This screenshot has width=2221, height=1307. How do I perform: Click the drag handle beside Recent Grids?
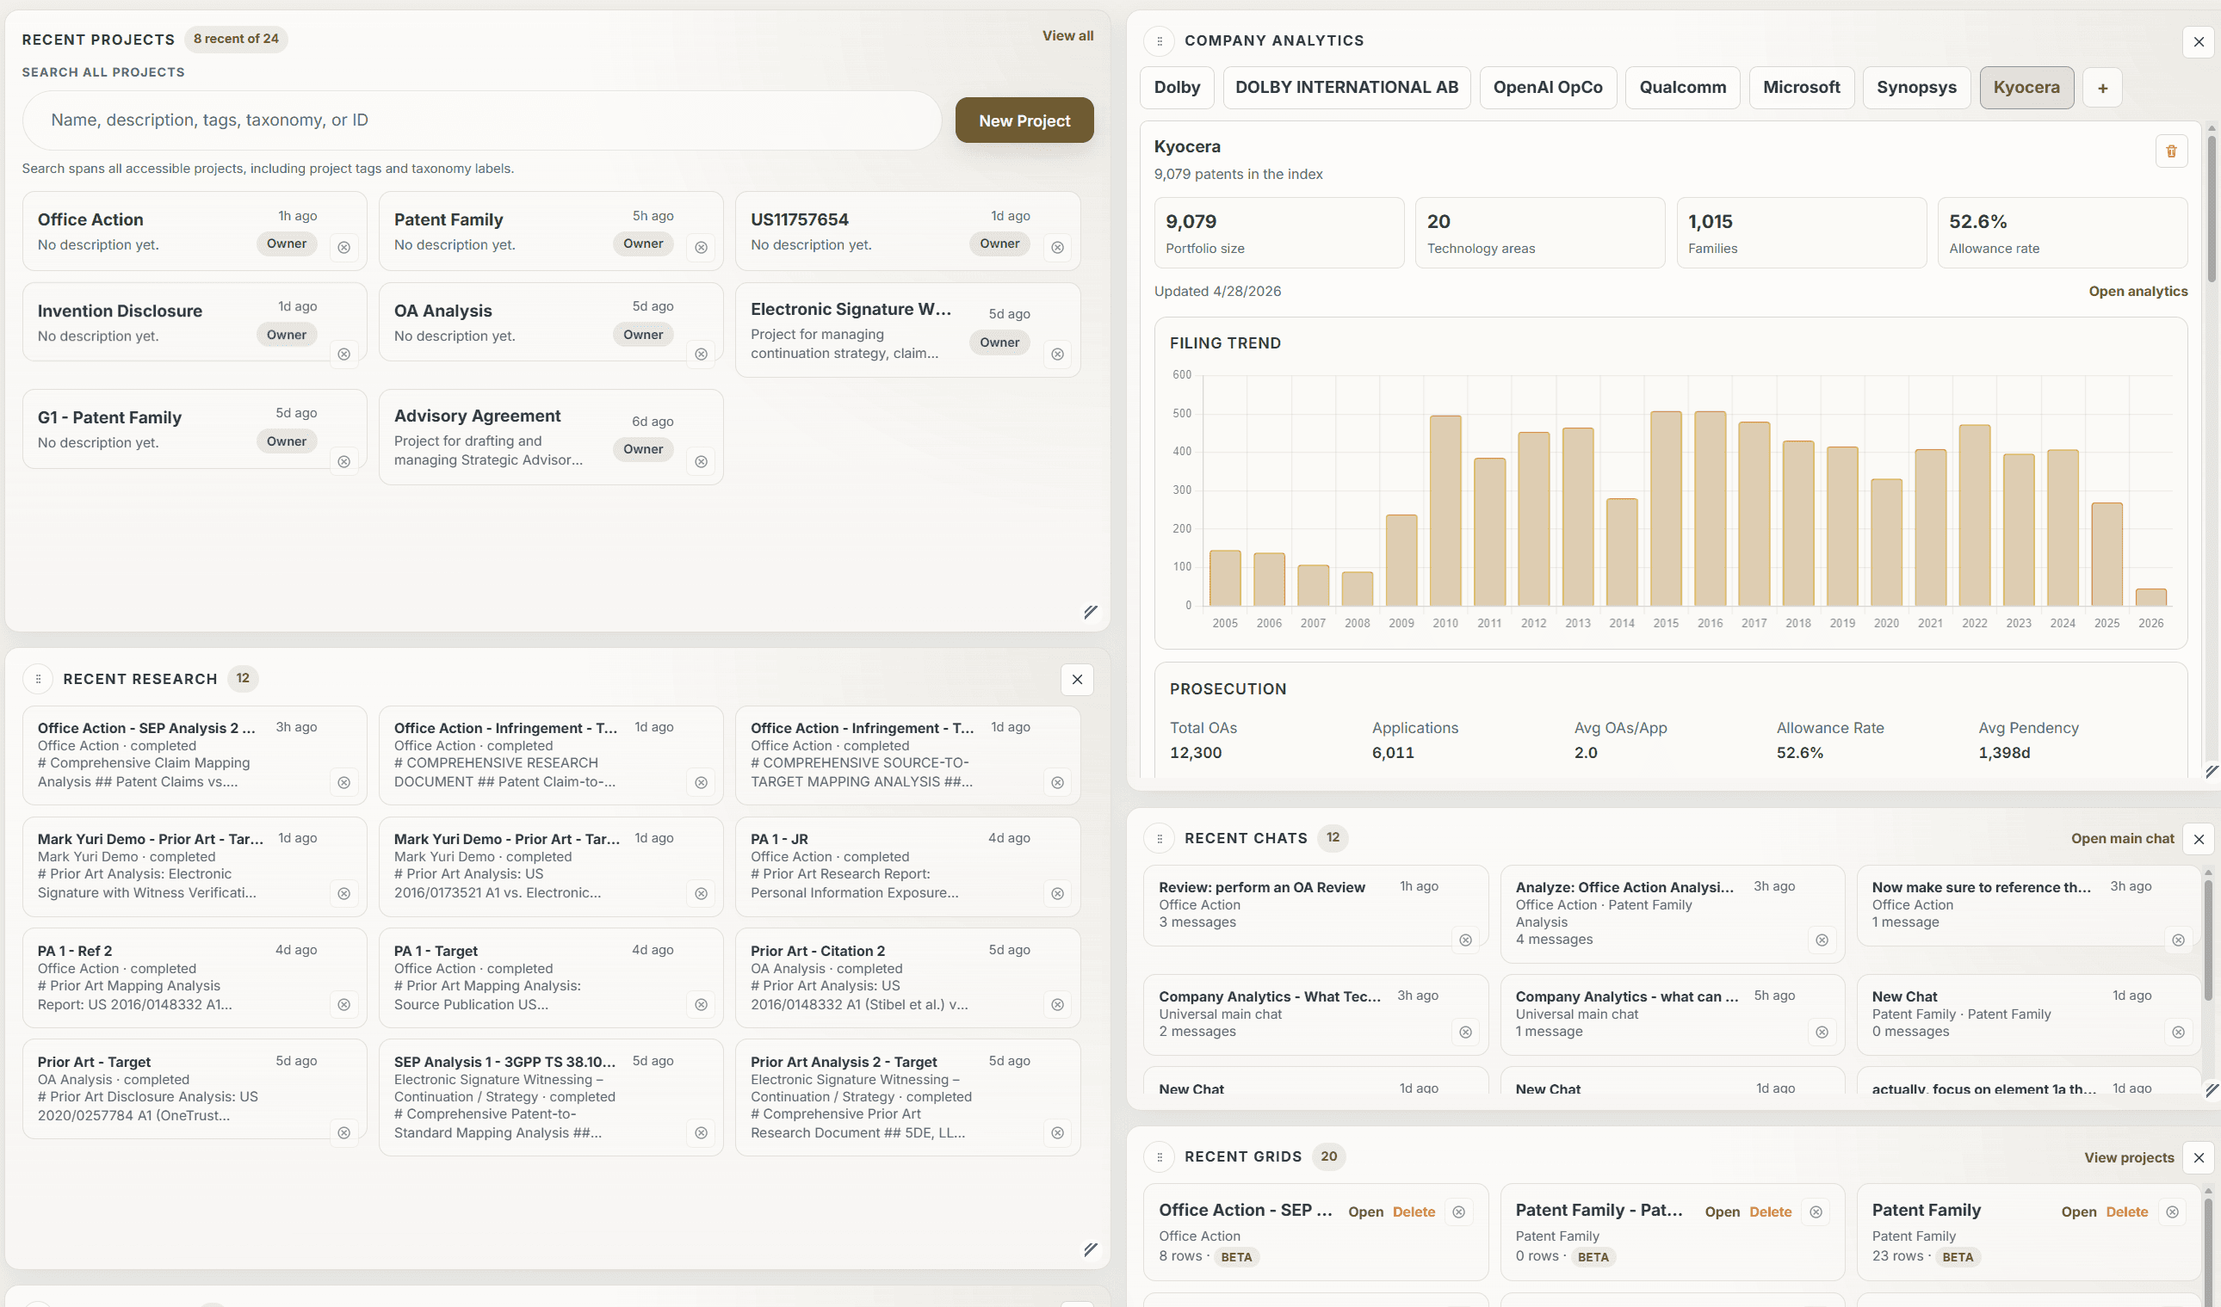click(x=1159, y=1157)
